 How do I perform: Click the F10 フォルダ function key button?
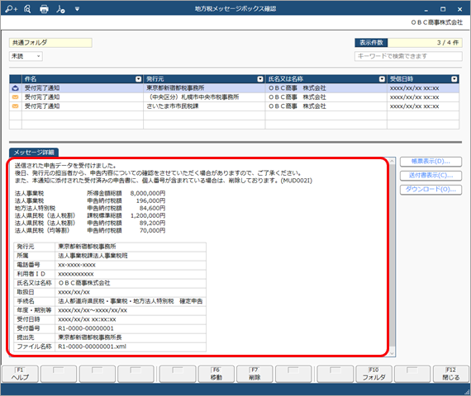click(373, 374)
